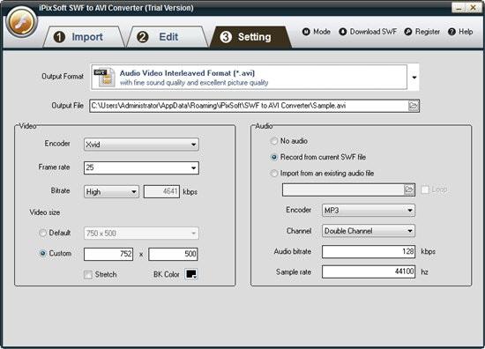The height and width of the screenshot is (349, 485).
Task: Click the Download SWF arrow icon
Action: pyautogui.click(x=343, y=32)
